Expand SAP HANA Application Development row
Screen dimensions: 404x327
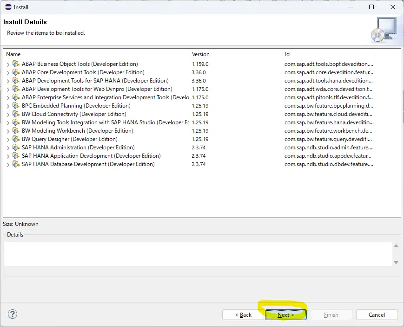pyautogui.click(x=8, y=156)
